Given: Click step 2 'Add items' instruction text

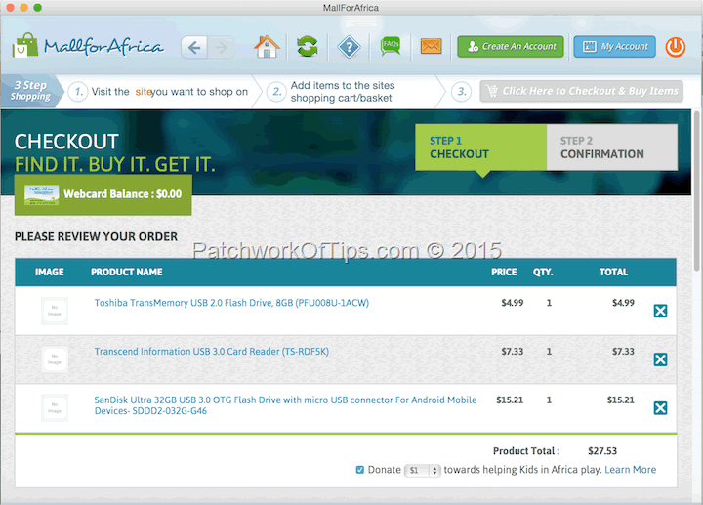Looking at the screenshot, I should (343, 92).
